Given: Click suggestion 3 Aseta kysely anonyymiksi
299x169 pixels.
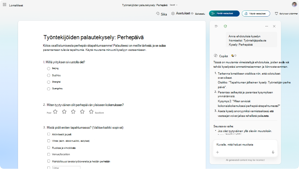Looking at the screenshot, I should coord(246,113).
